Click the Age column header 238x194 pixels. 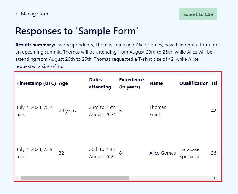[x=63, y=83]
